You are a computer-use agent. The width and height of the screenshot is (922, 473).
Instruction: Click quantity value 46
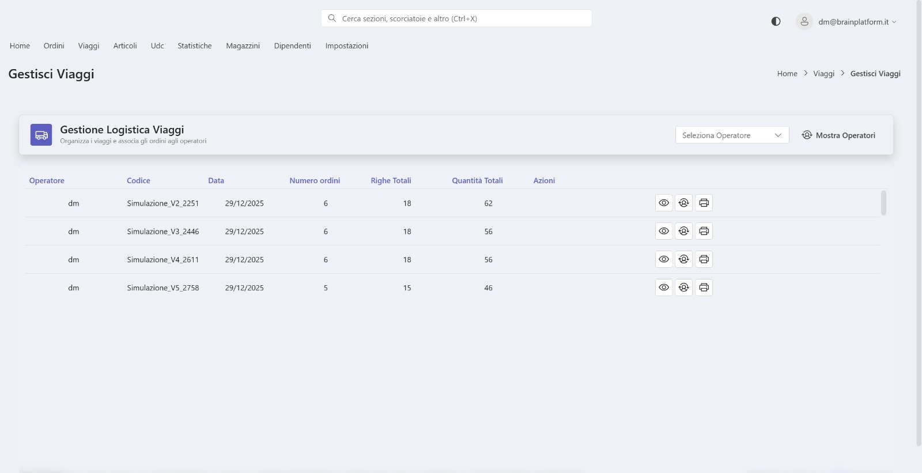click(x=488, y=288)
